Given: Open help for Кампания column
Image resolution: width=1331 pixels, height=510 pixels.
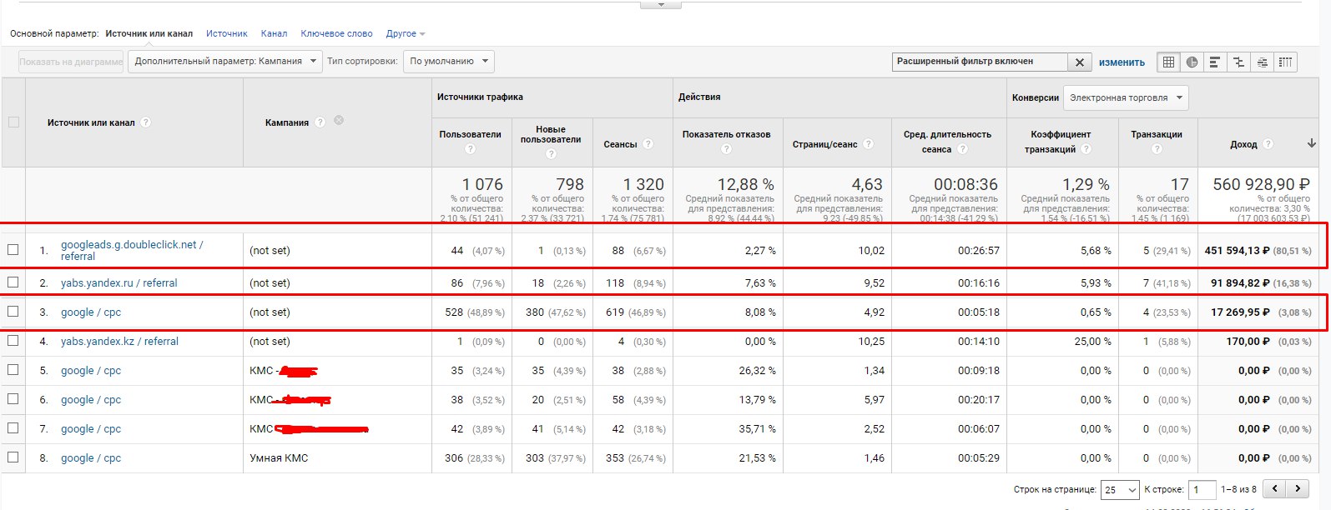Looking at the screenshot, I should [x=320, y=122].
